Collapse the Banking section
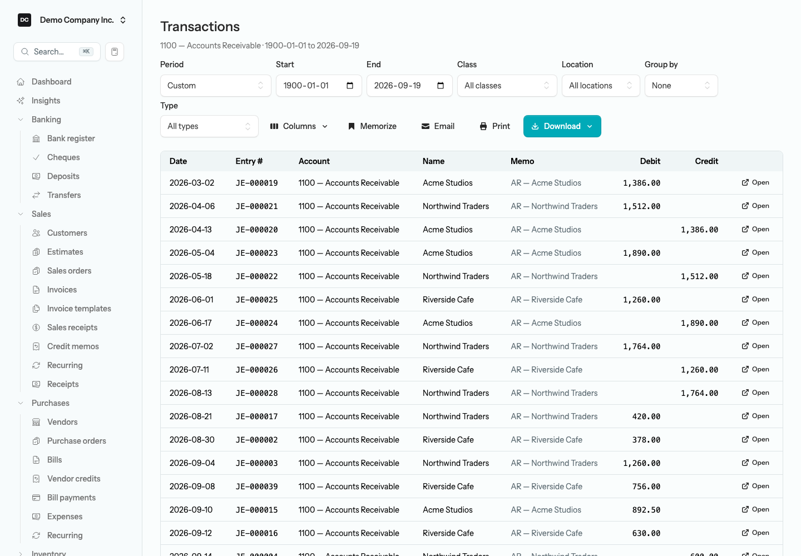The height and width of the screenshot is (556, 801). coord(21,120)
